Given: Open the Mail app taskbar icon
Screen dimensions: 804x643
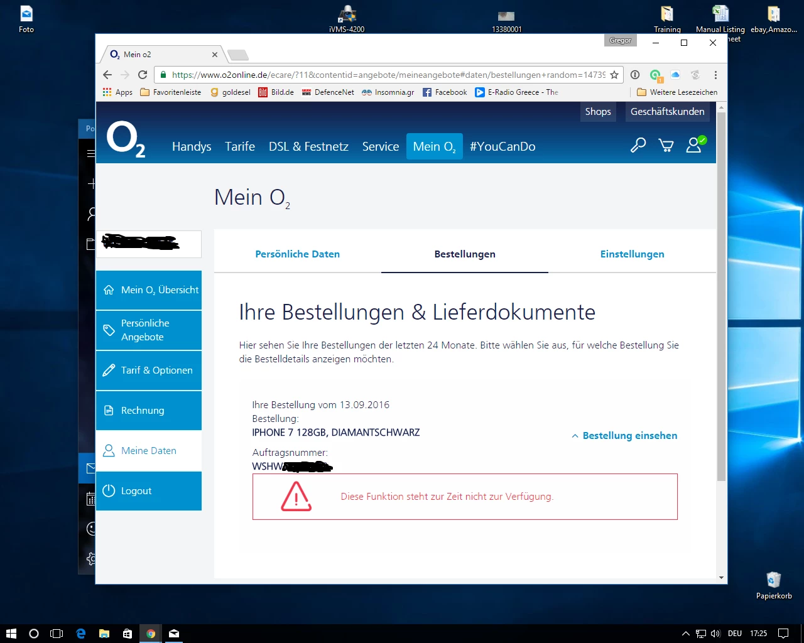Looking at the screenshot, I should (174, 634).
